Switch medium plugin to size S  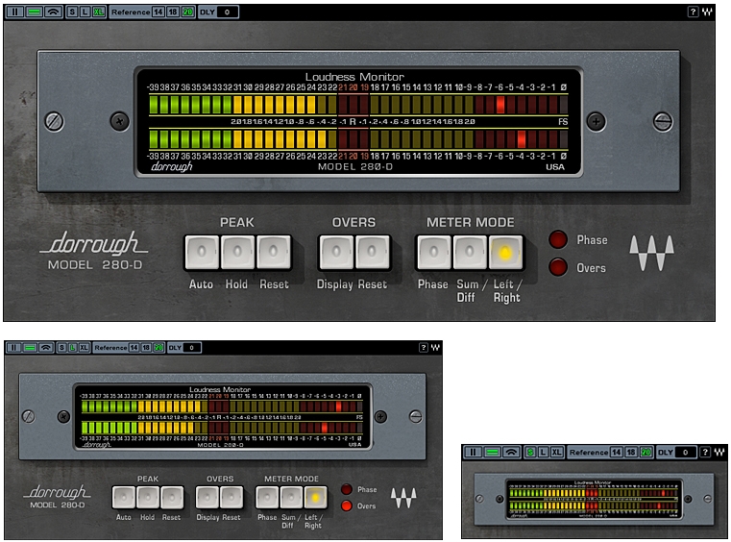(62, 348)
